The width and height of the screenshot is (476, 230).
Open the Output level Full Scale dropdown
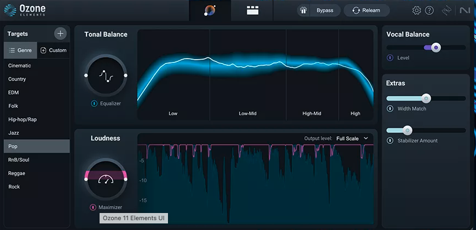[x=352, y=138]
